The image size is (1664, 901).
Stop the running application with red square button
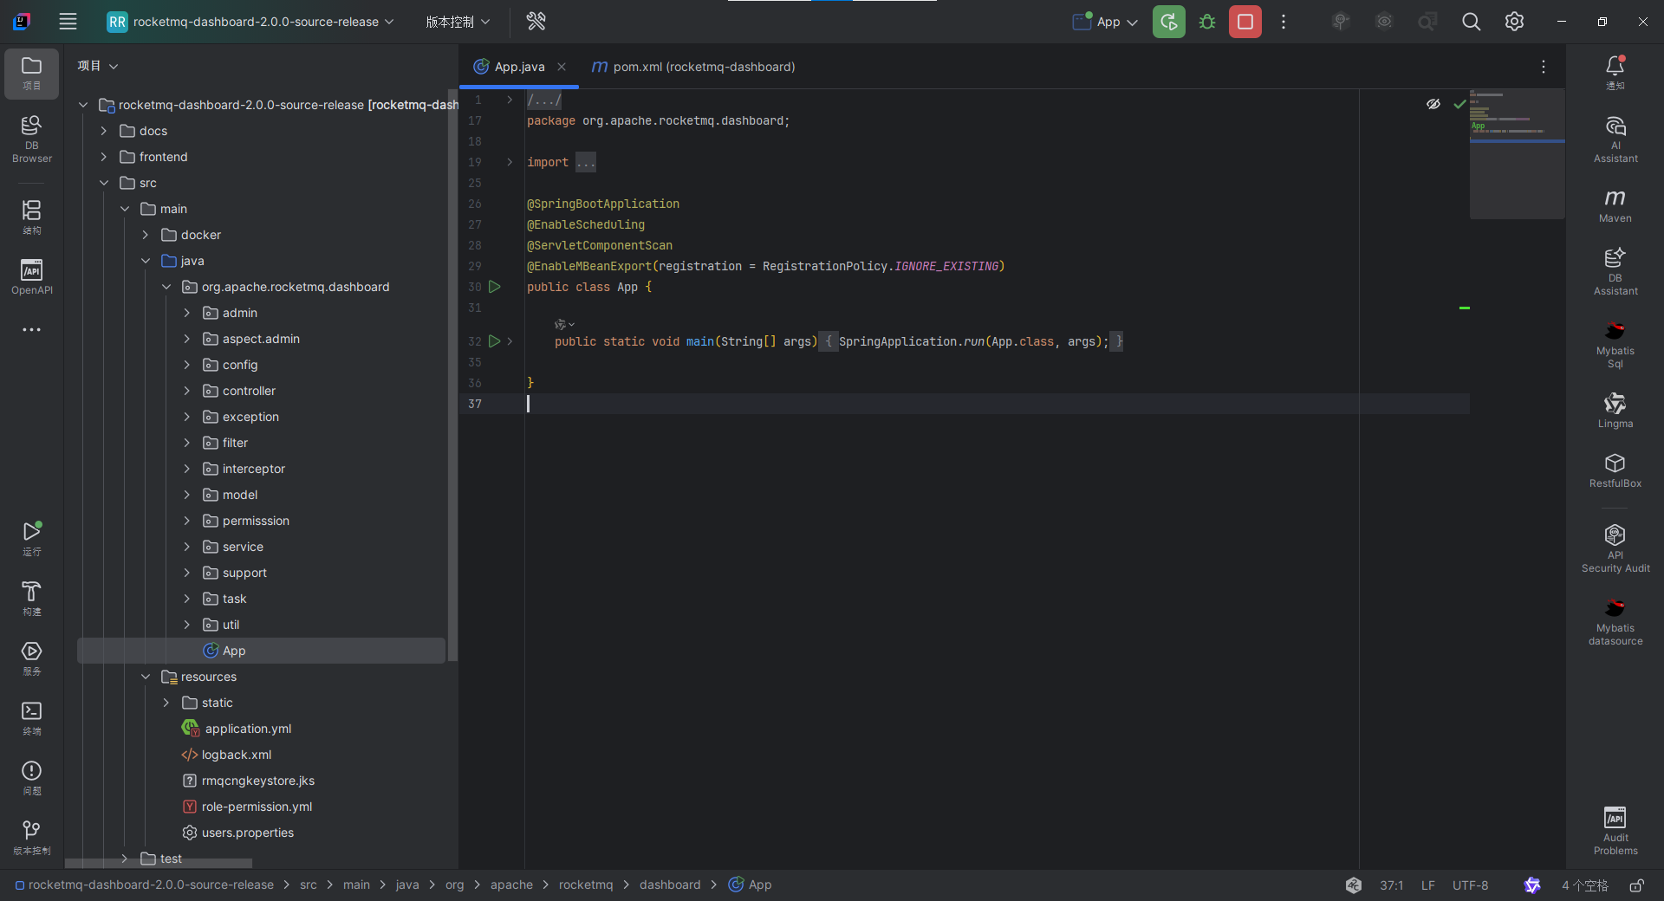pos(1245,22)
